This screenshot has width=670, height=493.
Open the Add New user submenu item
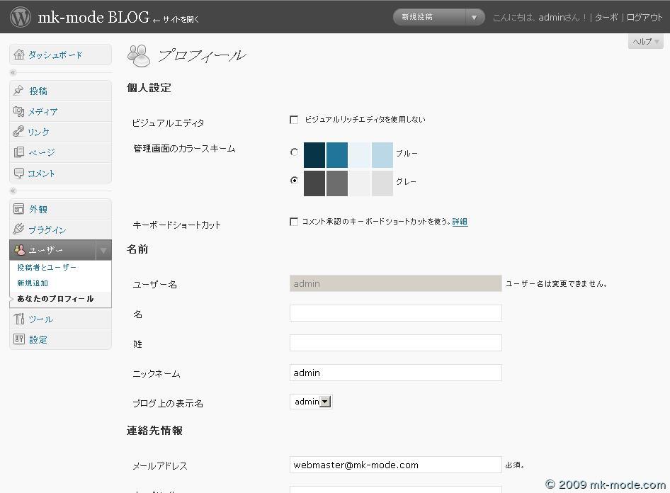tap(33, 283)
